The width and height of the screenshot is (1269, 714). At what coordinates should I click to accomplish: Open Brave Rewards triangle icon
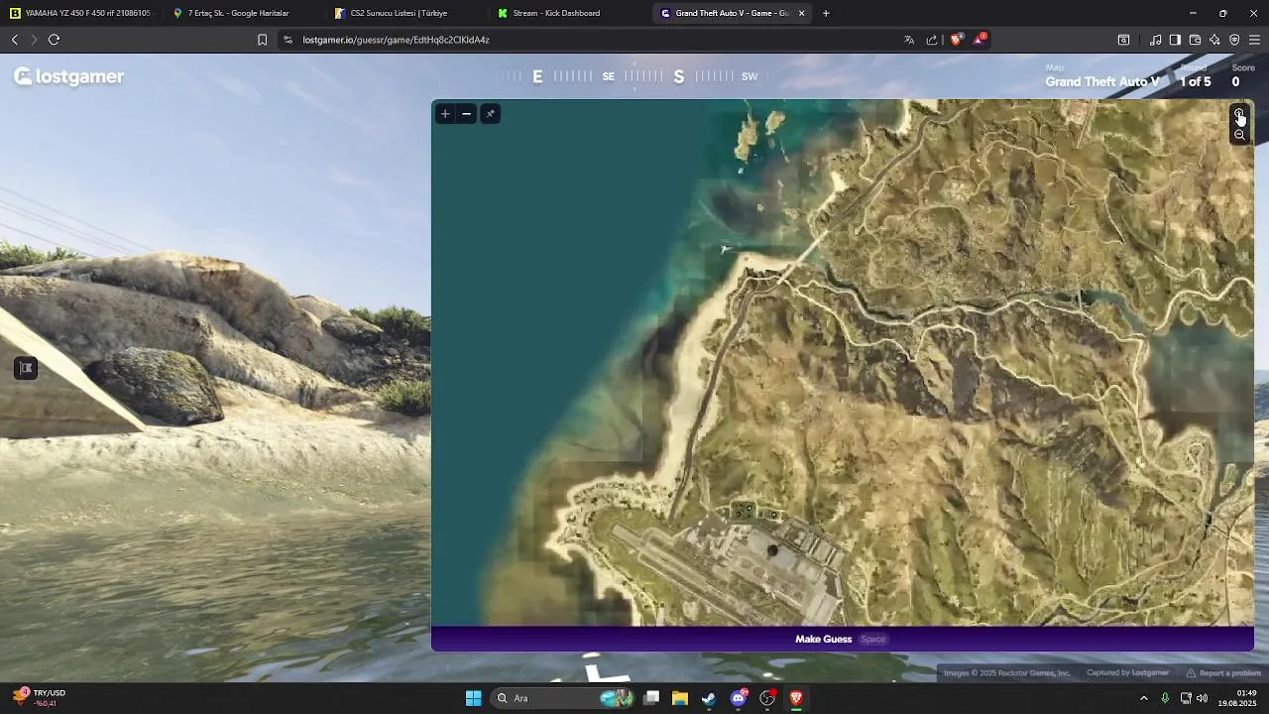pyautogui.click(x=980, y=40)
